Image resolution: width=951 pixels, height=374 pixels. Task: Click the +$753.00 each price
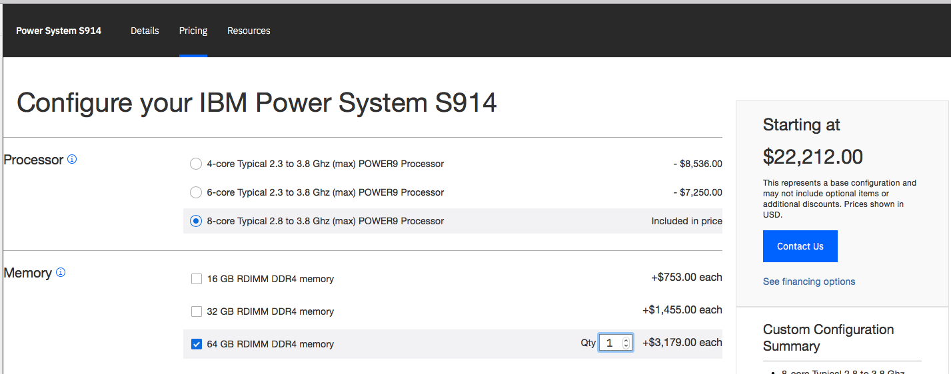pos(686,277)
